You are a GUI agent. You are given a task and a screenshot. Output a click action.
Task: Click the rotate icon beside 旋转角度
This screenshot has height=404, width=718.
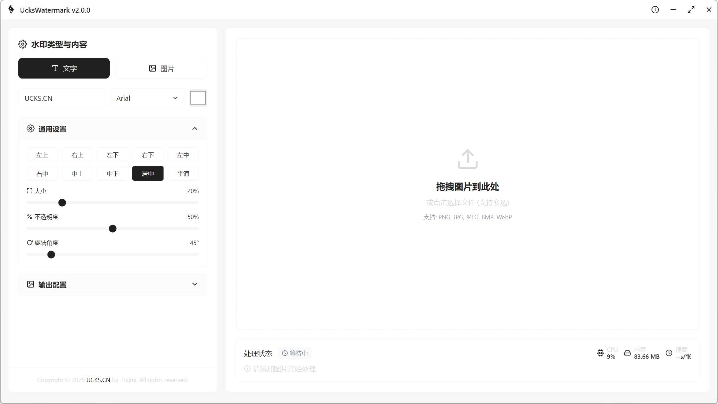29,243
